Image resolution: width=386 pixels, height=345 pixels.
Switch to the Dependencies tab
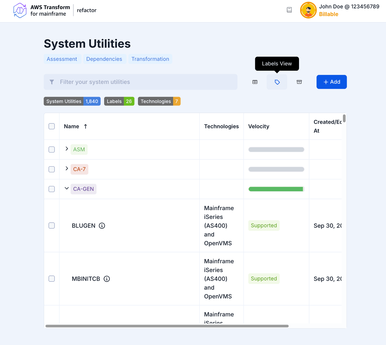point(104,59)
